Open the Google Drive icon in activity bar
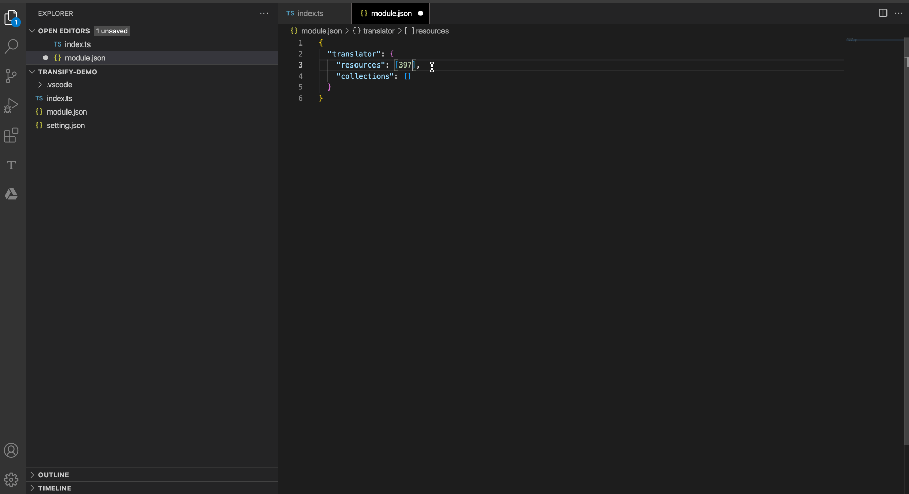909x494 pixels. [x=11, y=194]
